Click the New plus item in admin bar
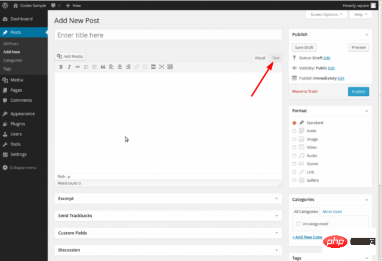 73,5
